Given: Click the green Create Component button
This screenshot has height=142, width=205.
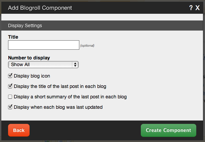Looking at the screenshot, I should [168, 130].
